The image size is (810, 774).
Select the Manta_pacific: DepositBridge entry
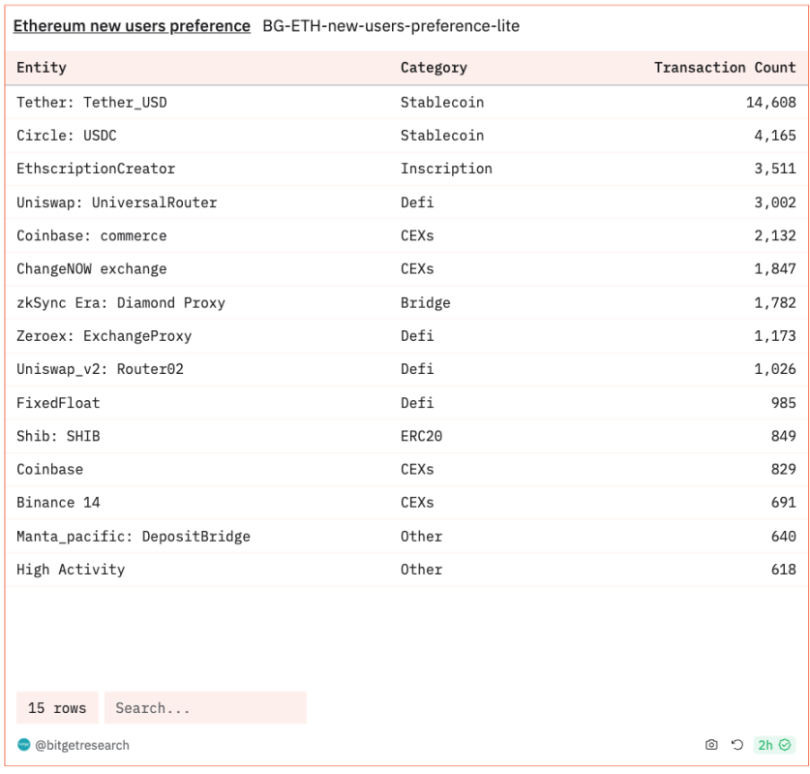[x=134, y=536]
